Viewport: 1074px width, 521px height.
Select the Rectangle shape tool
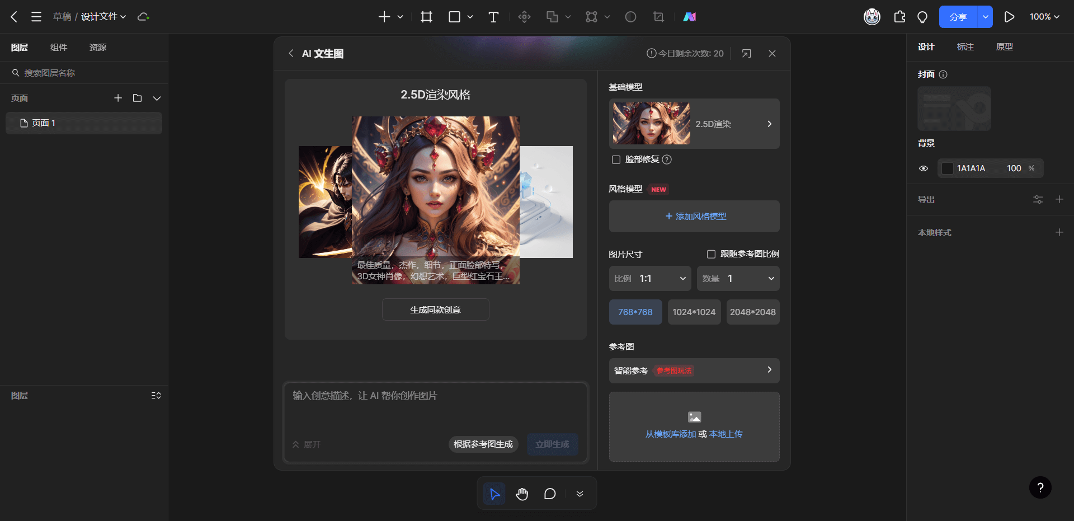pyautogui.click(x=454, y=17)
